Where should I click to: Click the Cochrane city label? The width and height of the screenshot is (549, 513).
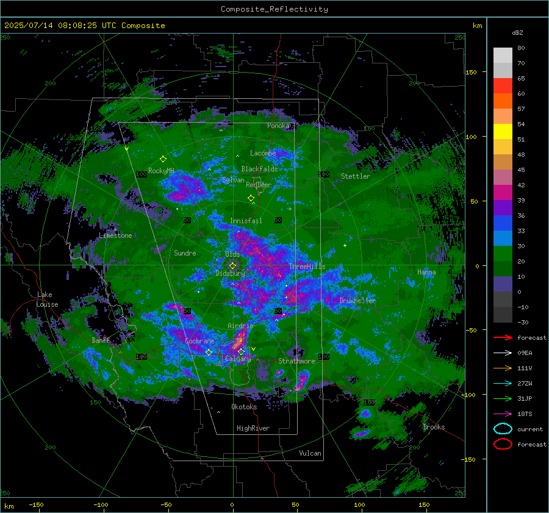point(199,341)
